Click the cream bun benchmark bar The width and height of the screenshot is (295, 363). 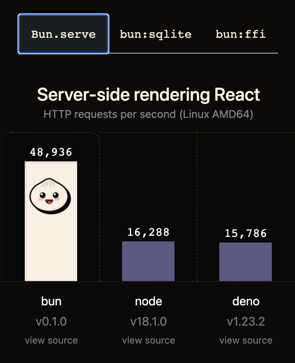coord(51,221)
